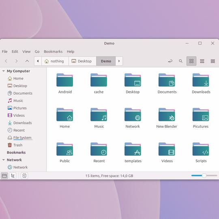This screenshot has width=219, height=219.
Task: Open the cache folder
Action: coord(99,80)
